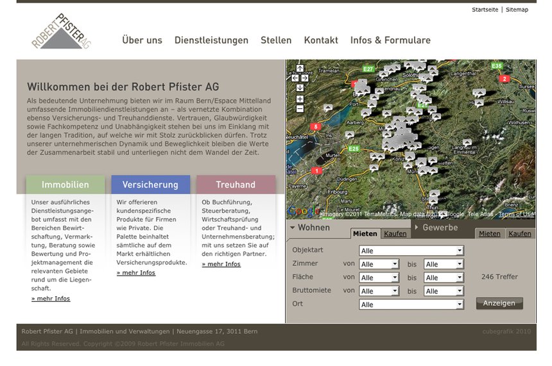The height and width of the screenshot is (366, 552).
Task: Open mehr Infos link under Treuhand
Action: pyautogui.click(x=221, y=264)
